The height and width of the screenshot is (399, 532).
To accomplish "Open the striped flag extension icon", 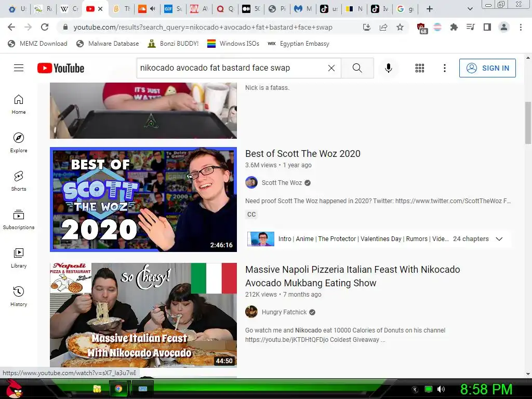I will [437, 27].
